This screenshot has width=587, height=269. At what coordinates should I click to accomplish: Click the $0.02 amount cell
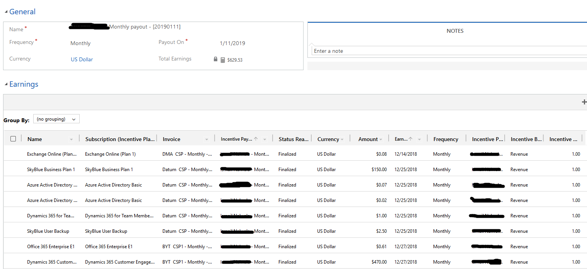tap(381, 200)
